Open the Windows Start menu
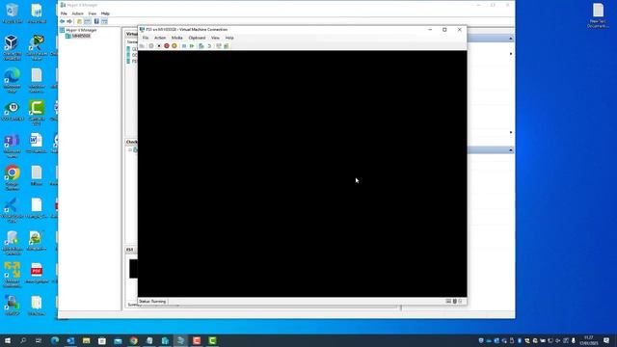This screenshot has height=347, width=617. click(8, 340)
